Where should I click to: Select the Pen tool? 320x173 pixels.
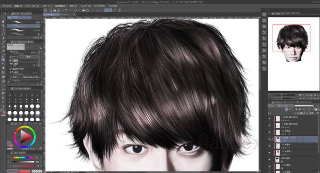pos(3,47)
